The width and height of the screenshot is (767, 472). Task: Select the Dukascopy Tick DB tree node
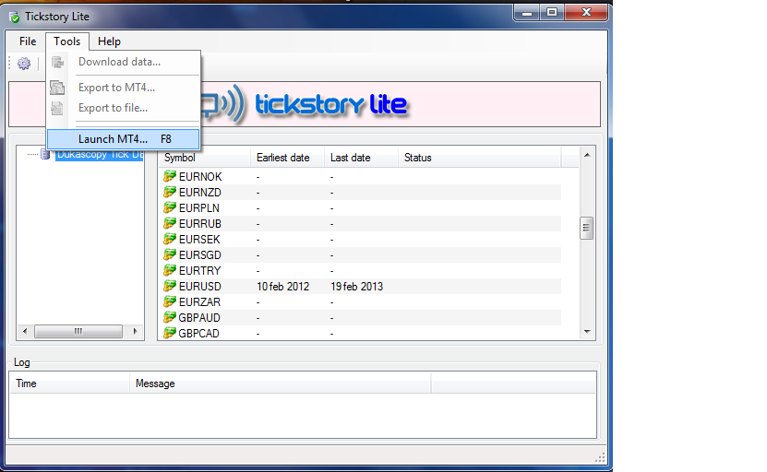point(100,155)
